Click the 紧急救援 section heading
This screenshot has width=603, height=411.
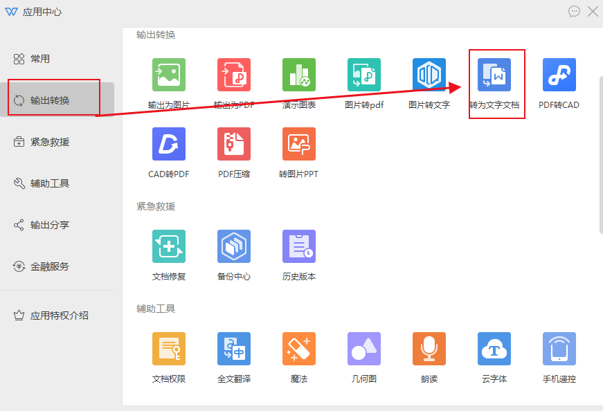[156, 206]
